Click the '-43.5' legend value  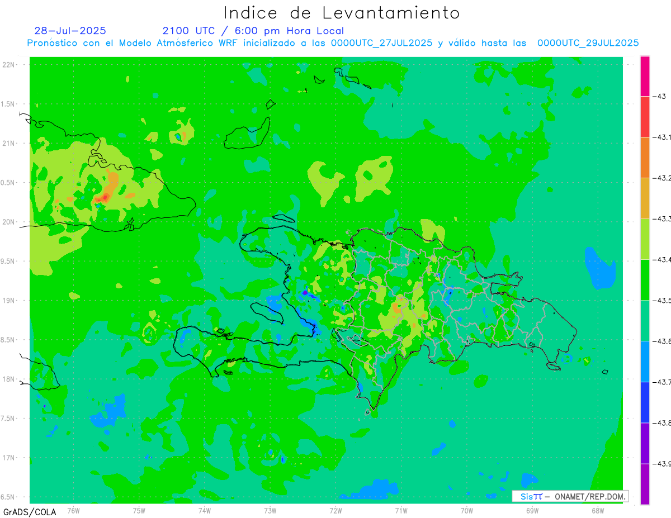(x=662, y=300)
